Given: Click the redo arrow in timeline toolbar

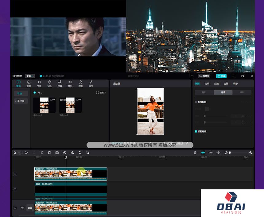Looking at the screenshot, I should tap(34, 153).
